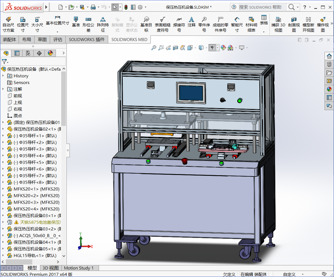
Task: Click the Edit Appearance icon in view toolbar
Action: (223, 48)
